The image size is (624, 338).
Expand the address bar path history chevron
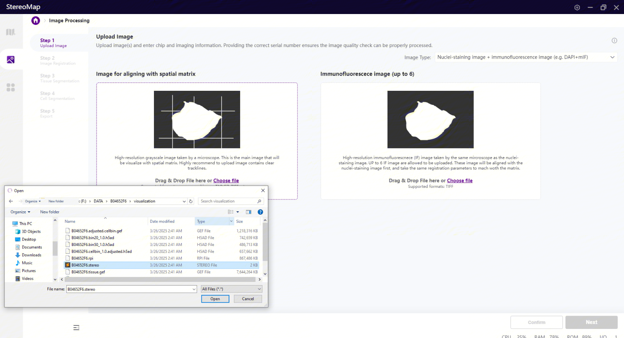(184, 201)
